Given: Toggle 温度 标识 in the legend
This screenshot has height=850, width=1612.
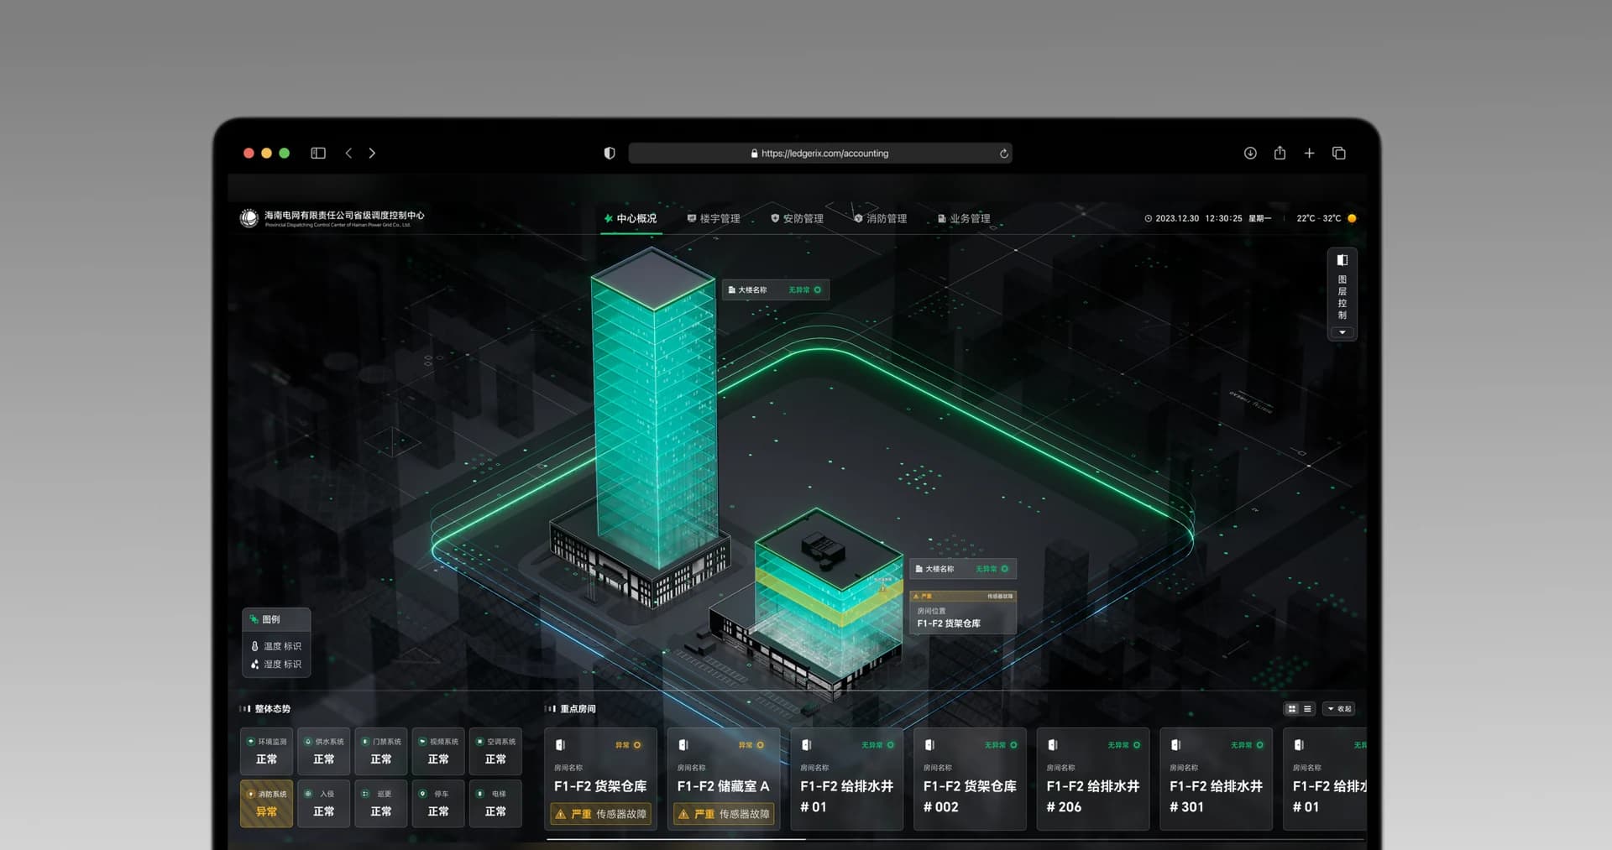Looking at the screenshot, I should point(276,646).
